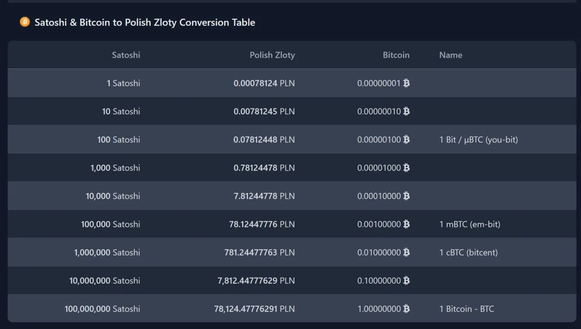Viewport: 581px width, 329px height.
Task: Click the Polish Zloty column header
Action: [x=272, y=55]
